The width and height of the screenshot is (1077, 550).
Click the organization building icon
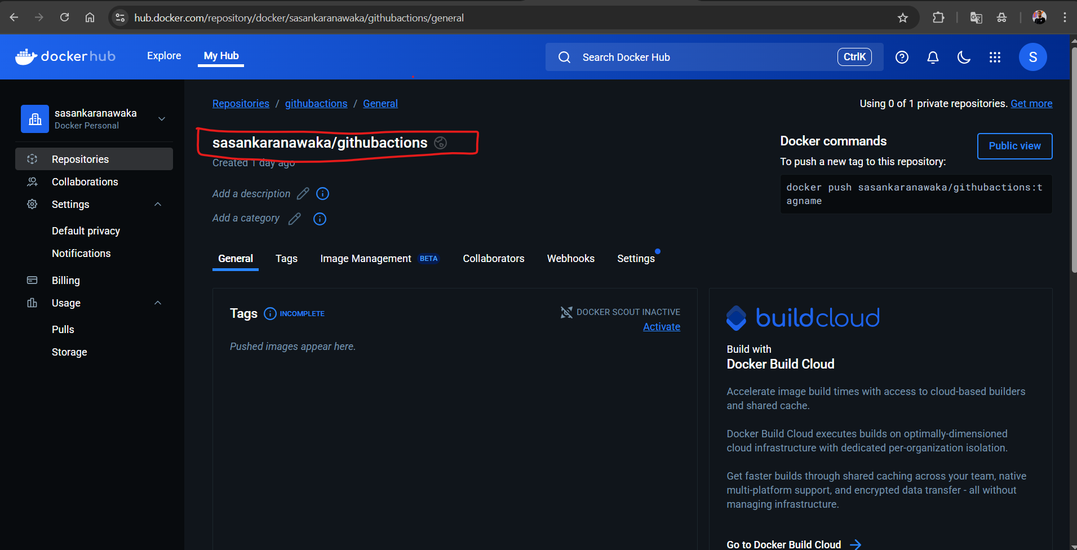pyautogui.click(x=35, y=119)
